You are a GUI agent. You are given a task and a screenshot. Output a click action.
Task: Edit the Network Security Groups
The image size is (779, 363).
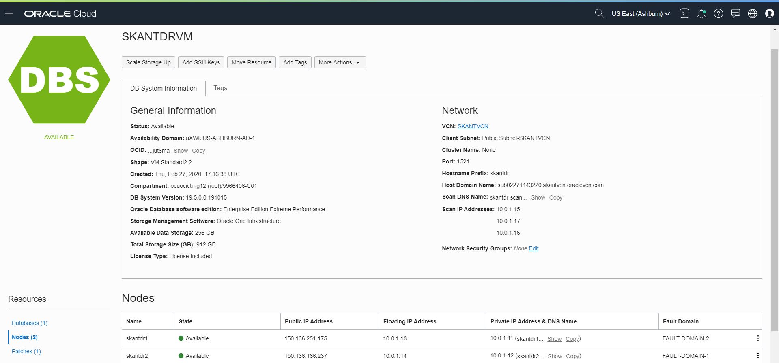coord(534,248)
